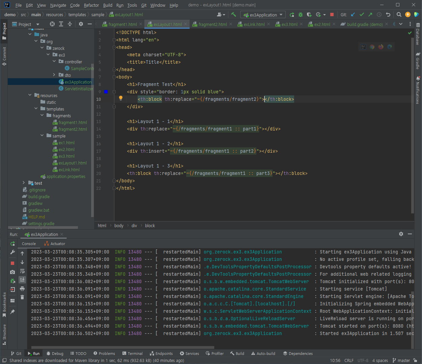Click Collapse All in Project panel

pyautogui.click(x=70, y=24)
